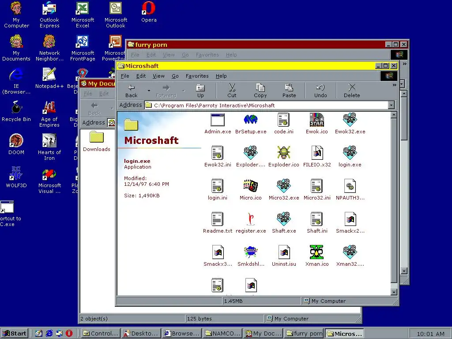Open Outlook Express desktop icon
The width and height of the screenshot is (452, 339).
(x=49, y=15)
